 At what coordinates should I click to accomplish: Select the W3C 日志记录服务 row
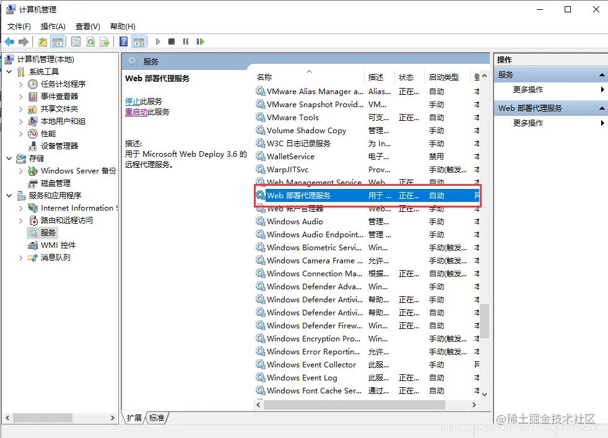(367, 144)
